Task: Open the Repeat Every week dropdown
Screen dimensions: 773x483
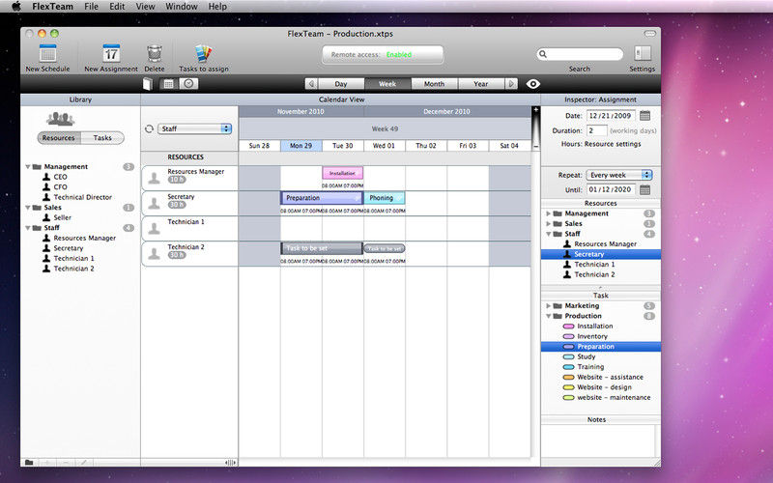Action: click(x=619, y=175)
